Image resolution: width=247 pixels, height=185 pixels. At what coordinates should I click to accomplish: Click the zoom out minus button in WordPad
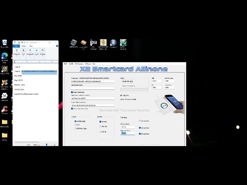[x=39, y=145]
